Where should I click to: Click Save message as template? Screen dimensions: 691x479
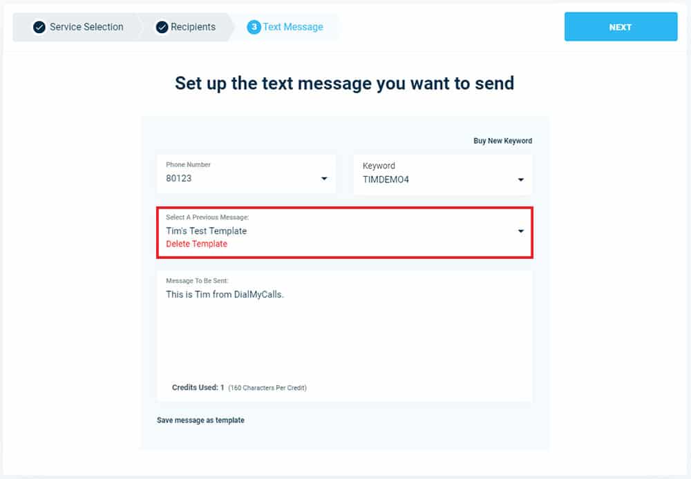coord(200,420)
